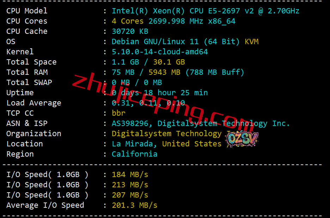Click the bbr TCP CC value
330x218 pixels.
[118, 113]
